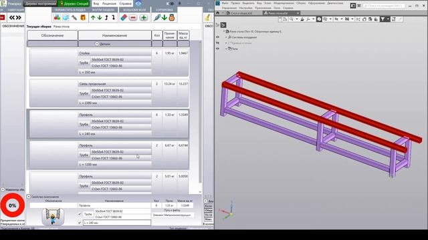
Task: Open the Лицензия menu
Action: (109, 3)
